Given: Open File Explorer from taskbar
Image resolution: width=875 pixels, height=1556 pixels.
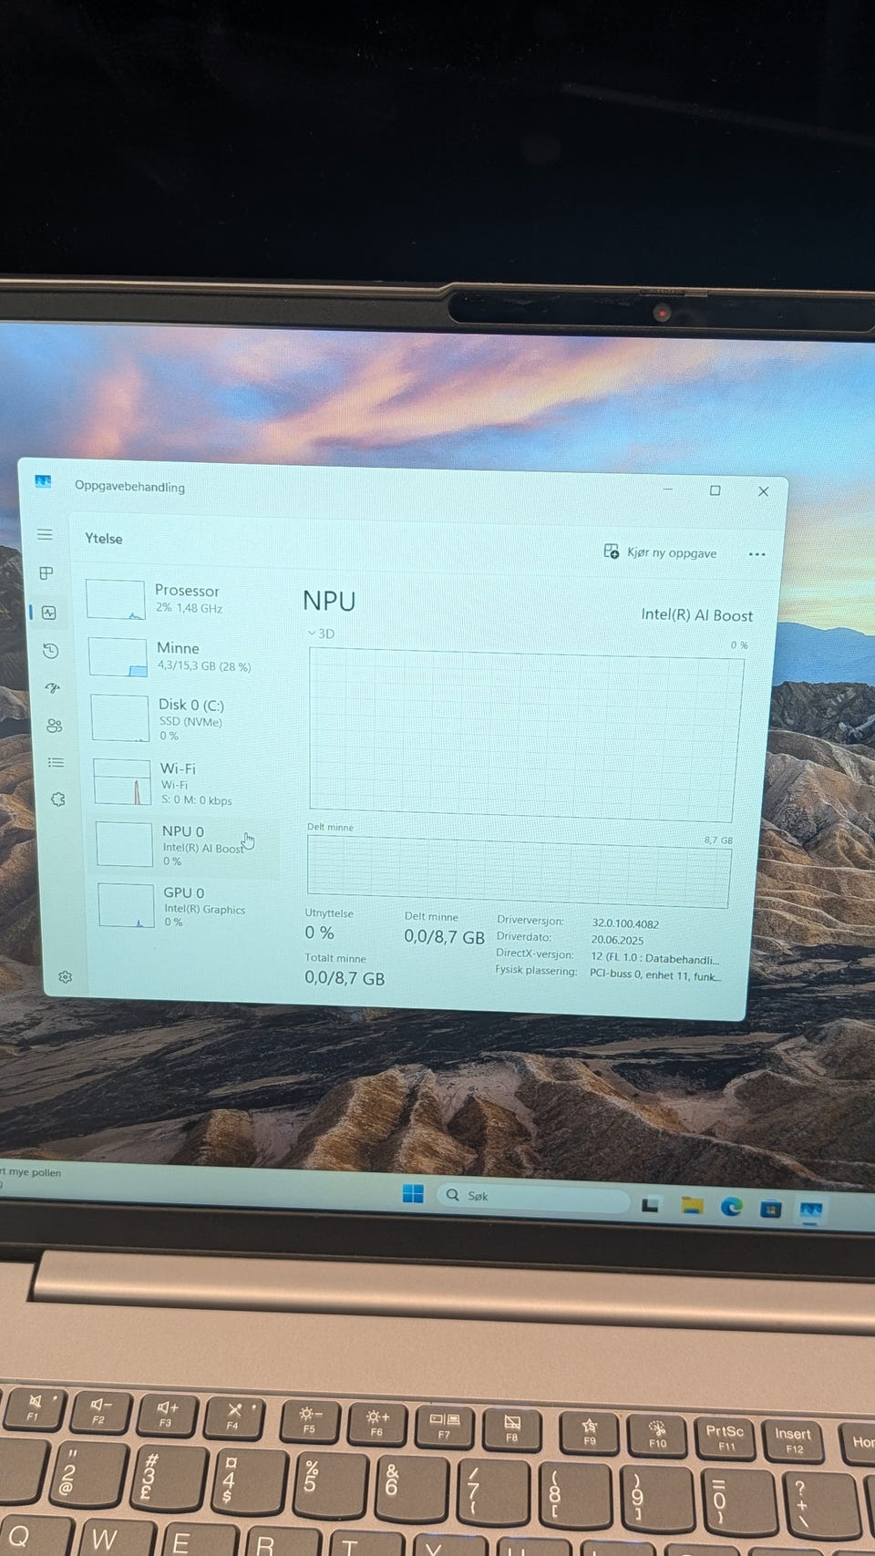Looking at the screenshot, I should [692, 1207].
